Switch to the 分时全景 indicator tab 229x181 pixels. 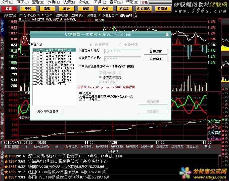click(72, 146)
